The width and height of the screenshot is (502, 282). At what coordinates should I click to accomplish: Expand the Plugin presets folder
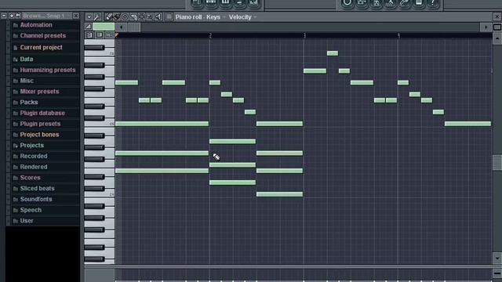point(40,124)
